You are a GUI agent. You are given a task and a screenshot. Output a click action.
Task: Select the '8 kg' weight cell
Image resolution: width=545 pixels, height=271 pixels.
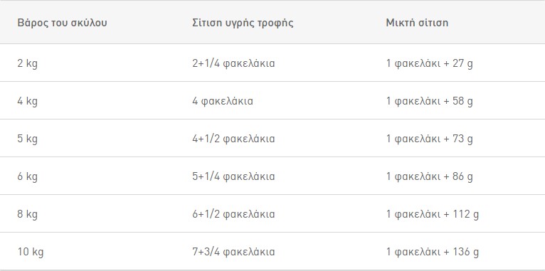(27, 214)
